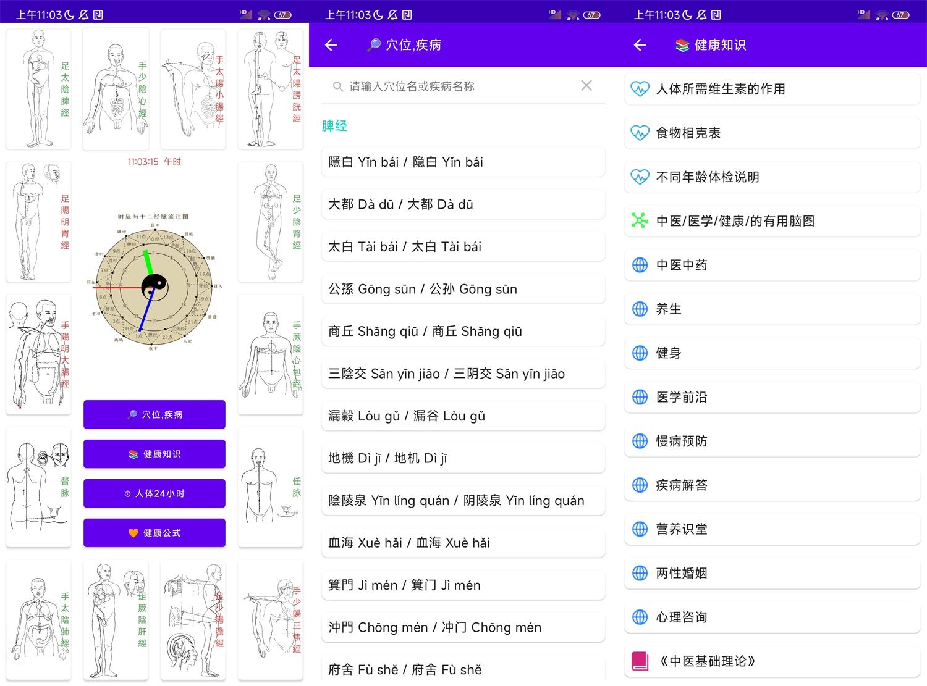This screenshot has width=927, height=686.
Task: Tap the back arrow on the 健康知识 screen
Action: click(640, 44)
